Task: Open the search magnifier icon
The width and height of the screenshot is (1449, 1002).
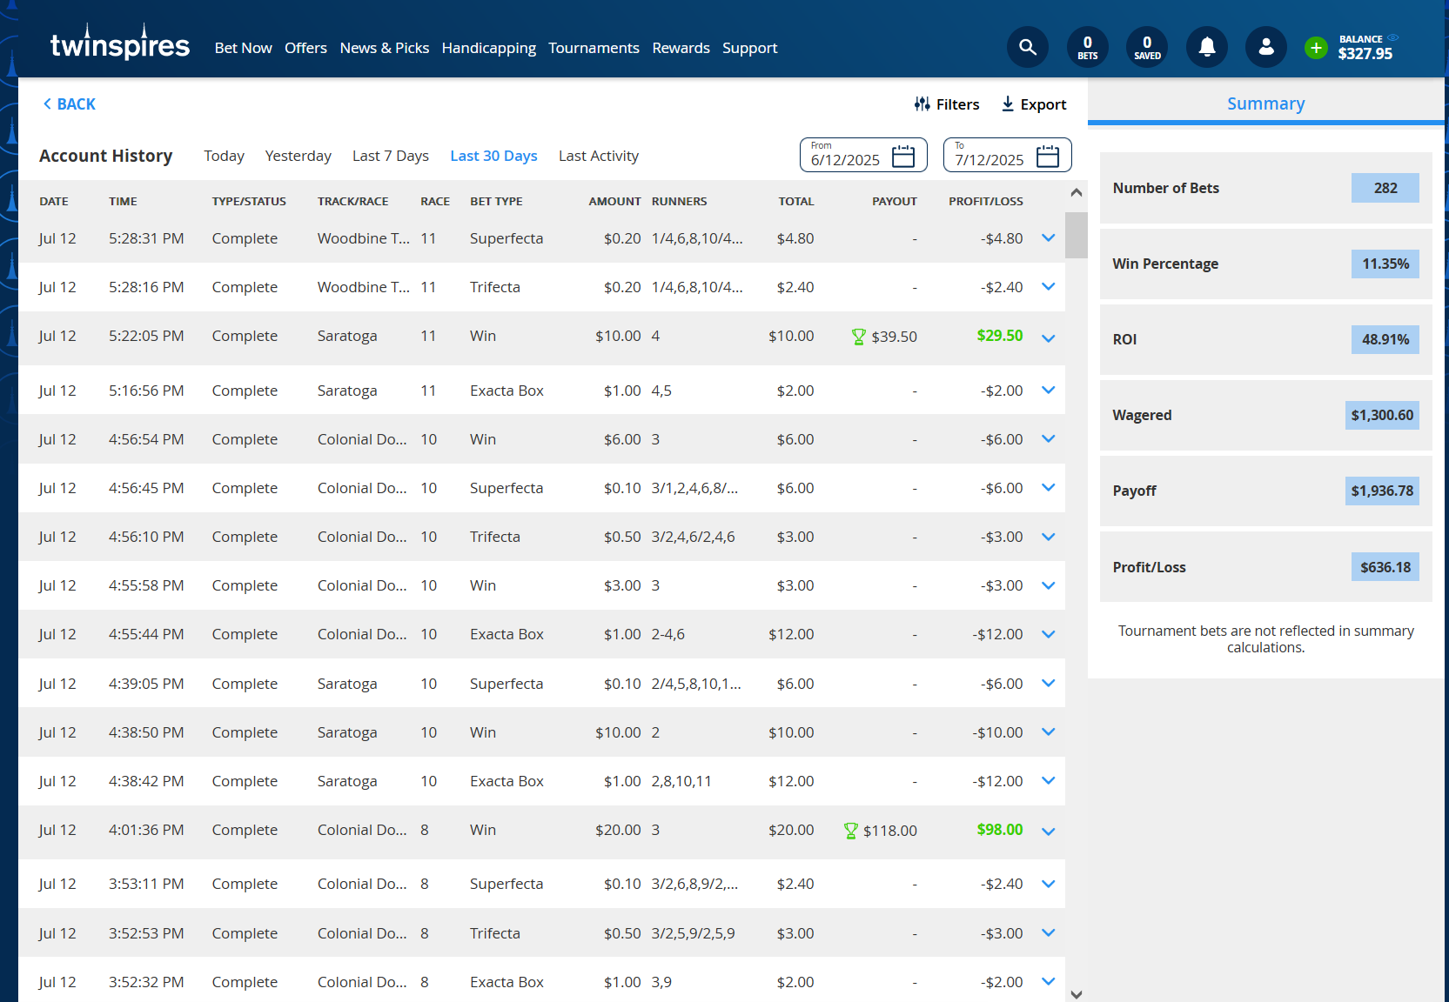Action: pyautogui.click(x=1028, y=47)
